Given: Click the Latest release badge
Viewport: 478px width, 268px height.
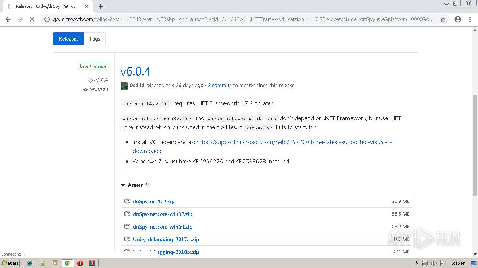Looking at the screenshot, I should coord(93,66).
